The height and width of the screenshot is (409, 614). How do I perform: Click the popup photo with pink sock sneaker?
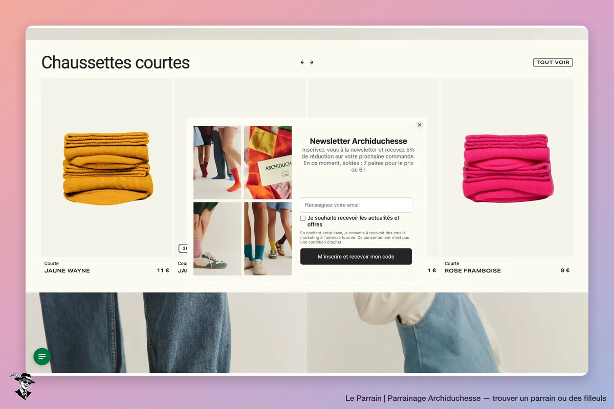(217, 239)
